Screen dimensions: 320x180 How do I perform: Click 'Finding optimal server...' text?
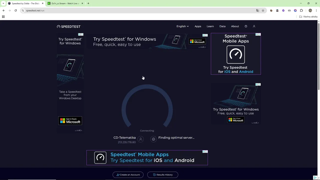click(176, 138)
